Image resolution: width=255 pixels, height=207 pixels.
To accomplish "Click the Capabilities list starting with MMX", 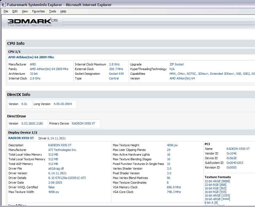I will [212, 74].
